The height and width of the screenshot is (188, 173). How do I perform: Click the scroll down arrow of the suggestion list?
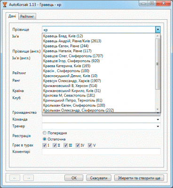(x=157, y=110)
